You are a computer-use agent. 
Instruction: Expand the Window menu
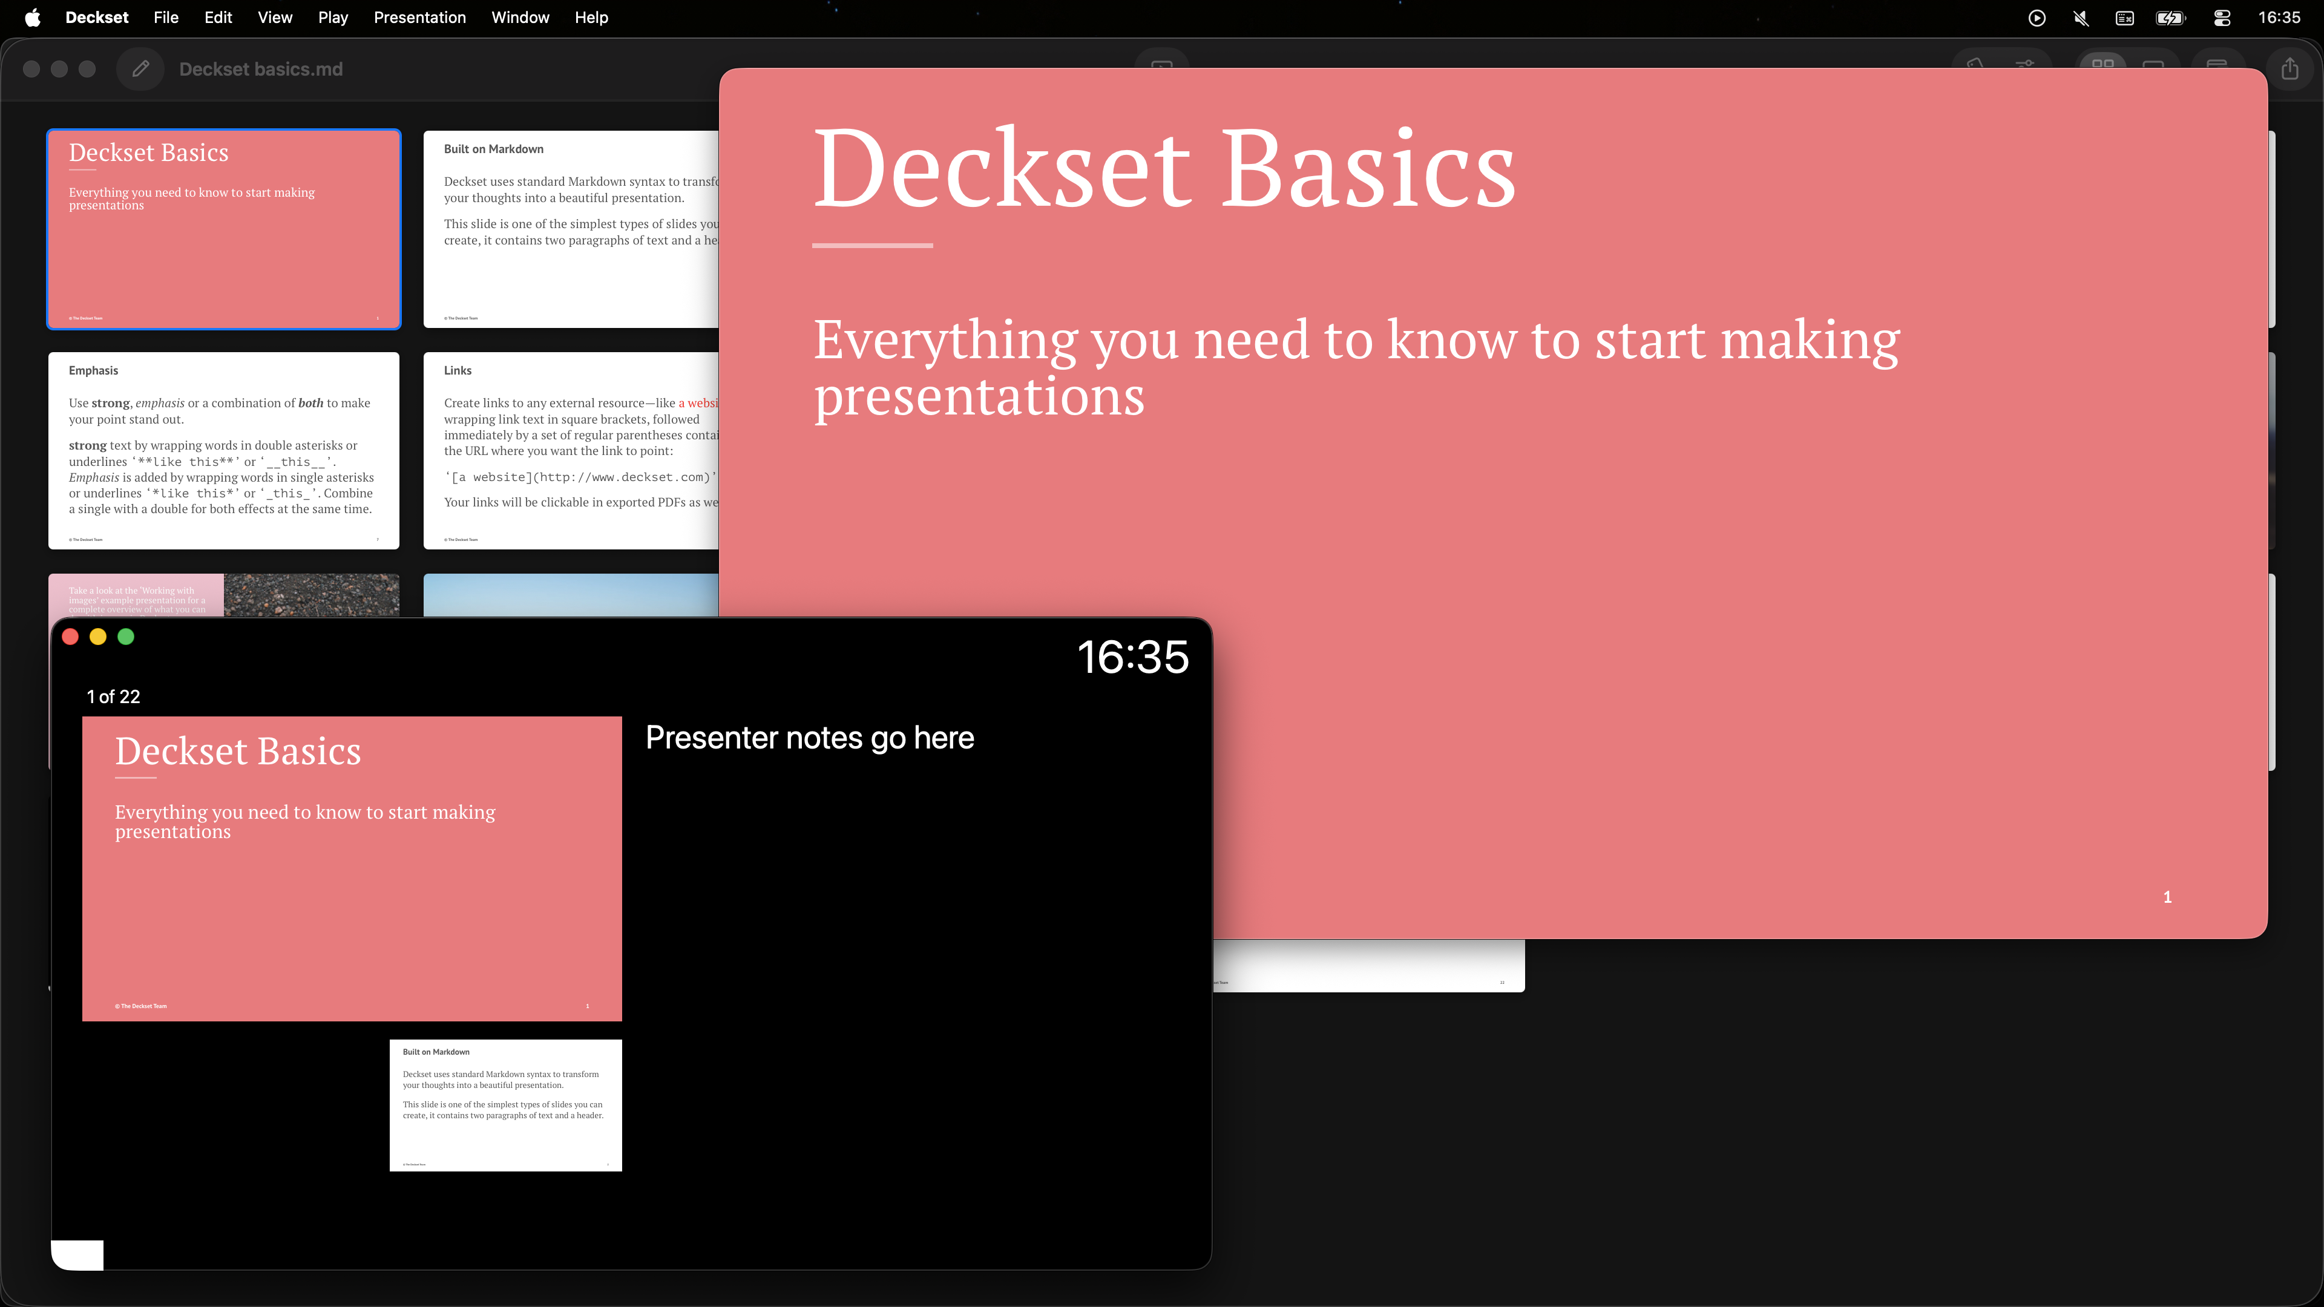pyautogui.click(x=520, y=18)
